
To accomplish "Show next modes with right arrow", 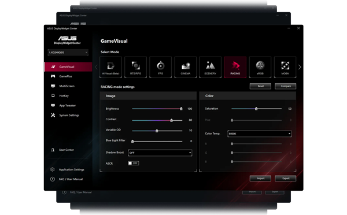I will (300, 67).
